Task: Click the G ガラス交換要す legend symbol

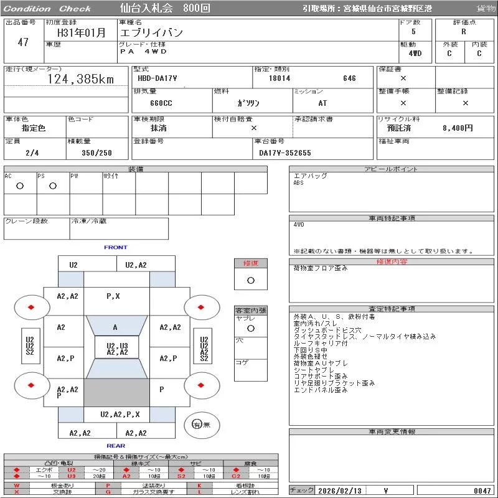Action: [108, 492]
